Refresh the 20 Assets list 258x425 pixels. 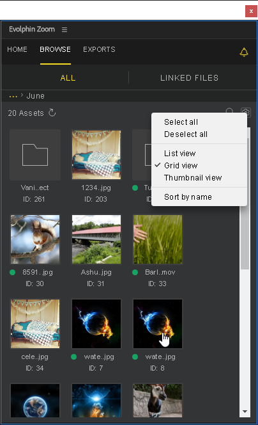pyautogui.click(x=52, y=113)
